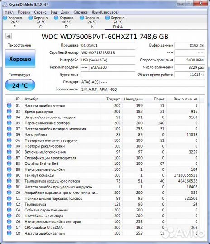Click status icon for Частота ошибок чтения
This screenshot has height=244, width=210.
pyautogui.click(x=9, y=105)
